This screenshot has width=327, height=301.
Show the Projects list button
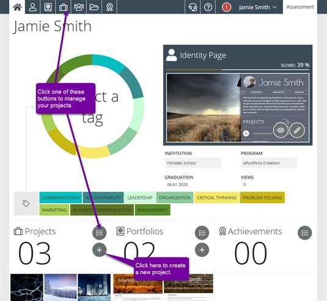[x=99, y=232]
